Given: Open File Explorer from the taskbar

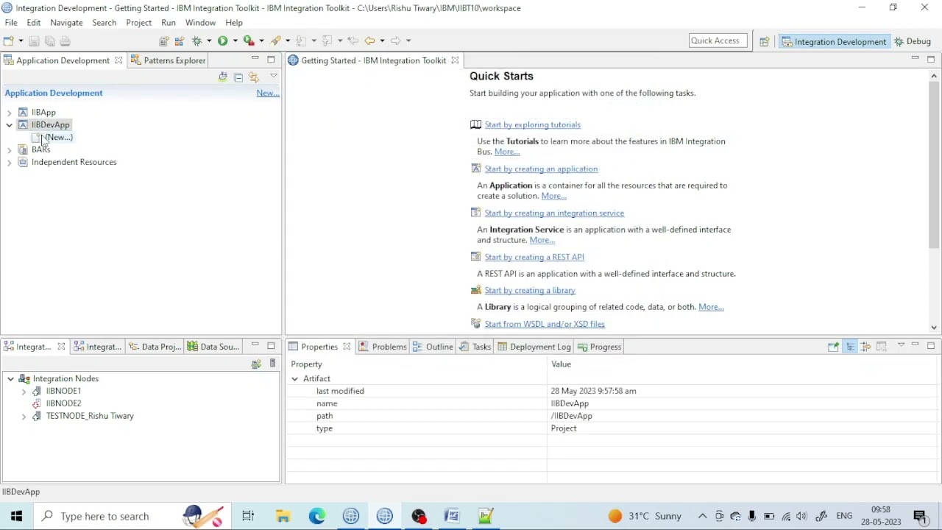Looking at the screenshot, I should coord(283,516).
